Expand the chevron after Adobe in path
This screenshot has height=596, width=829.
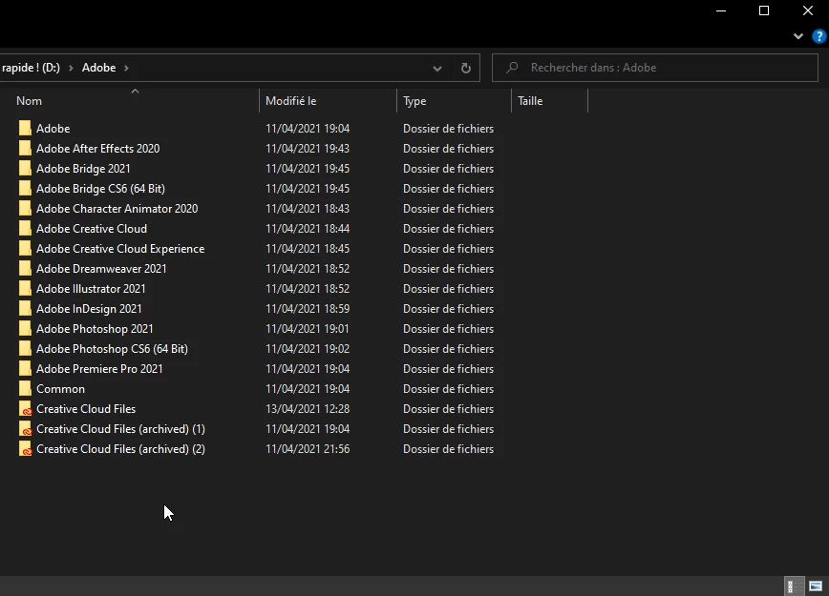tap(126, 68)
